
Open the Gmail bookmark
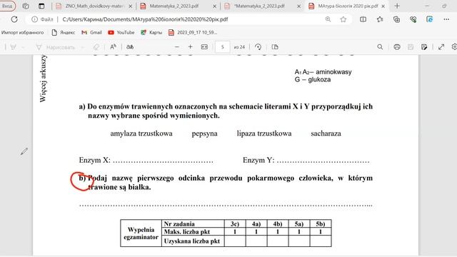pyautogui.click(x=91, y=33)
